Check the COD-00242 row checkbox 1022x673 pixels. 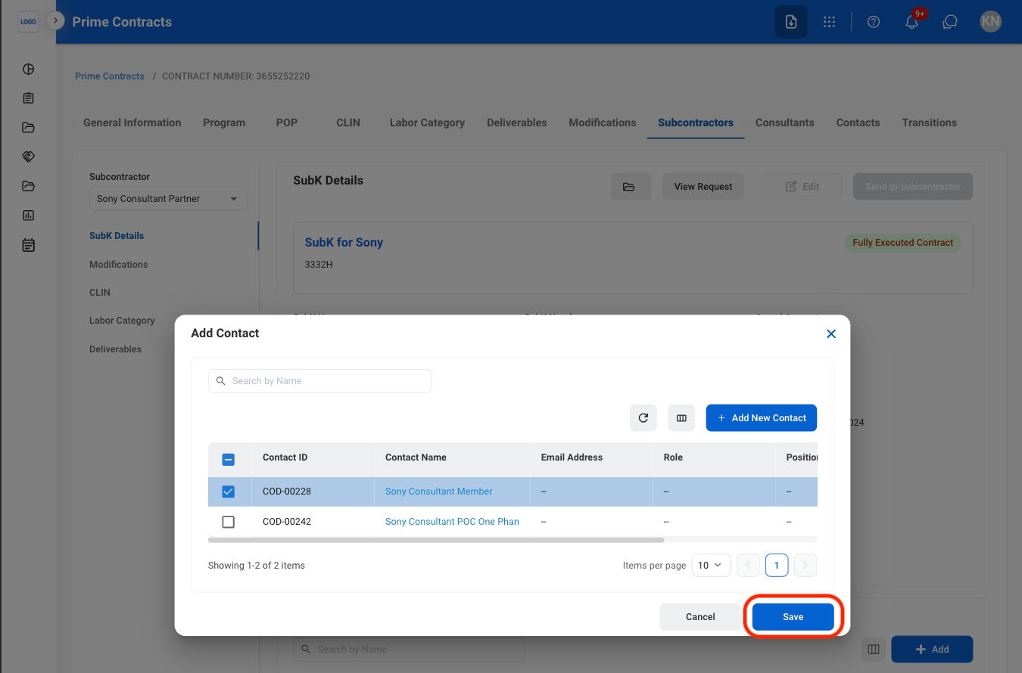[x=229, y=522]
